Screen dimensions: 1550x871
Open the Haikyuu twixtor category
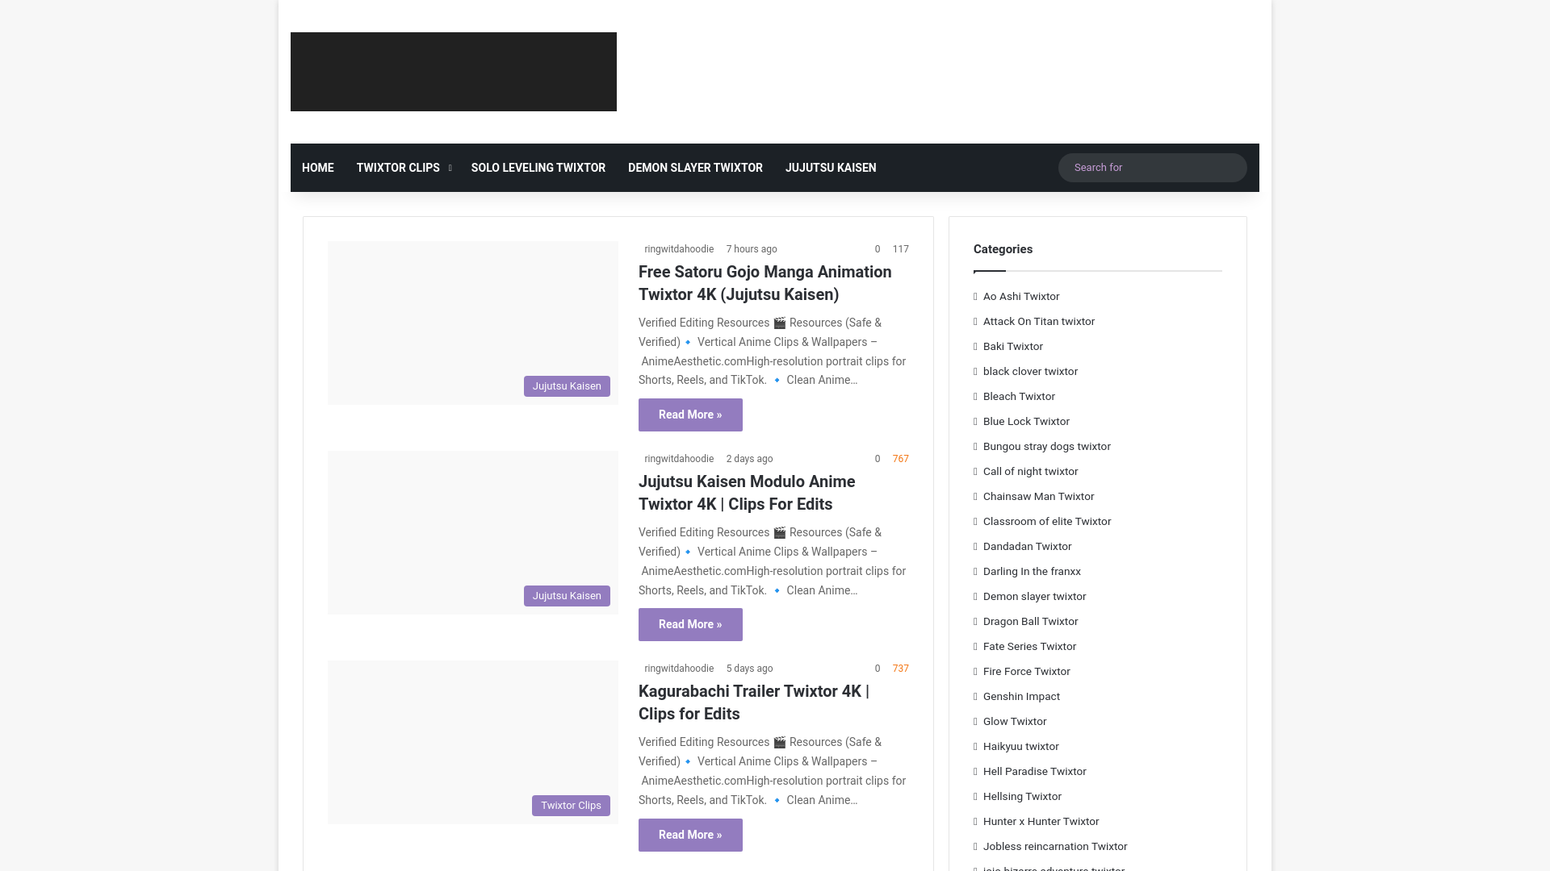click(x=1020, y=747)
